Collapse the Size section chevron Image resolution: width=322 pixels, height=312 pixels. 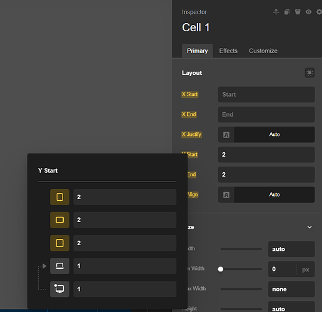(x=309, y=227)
